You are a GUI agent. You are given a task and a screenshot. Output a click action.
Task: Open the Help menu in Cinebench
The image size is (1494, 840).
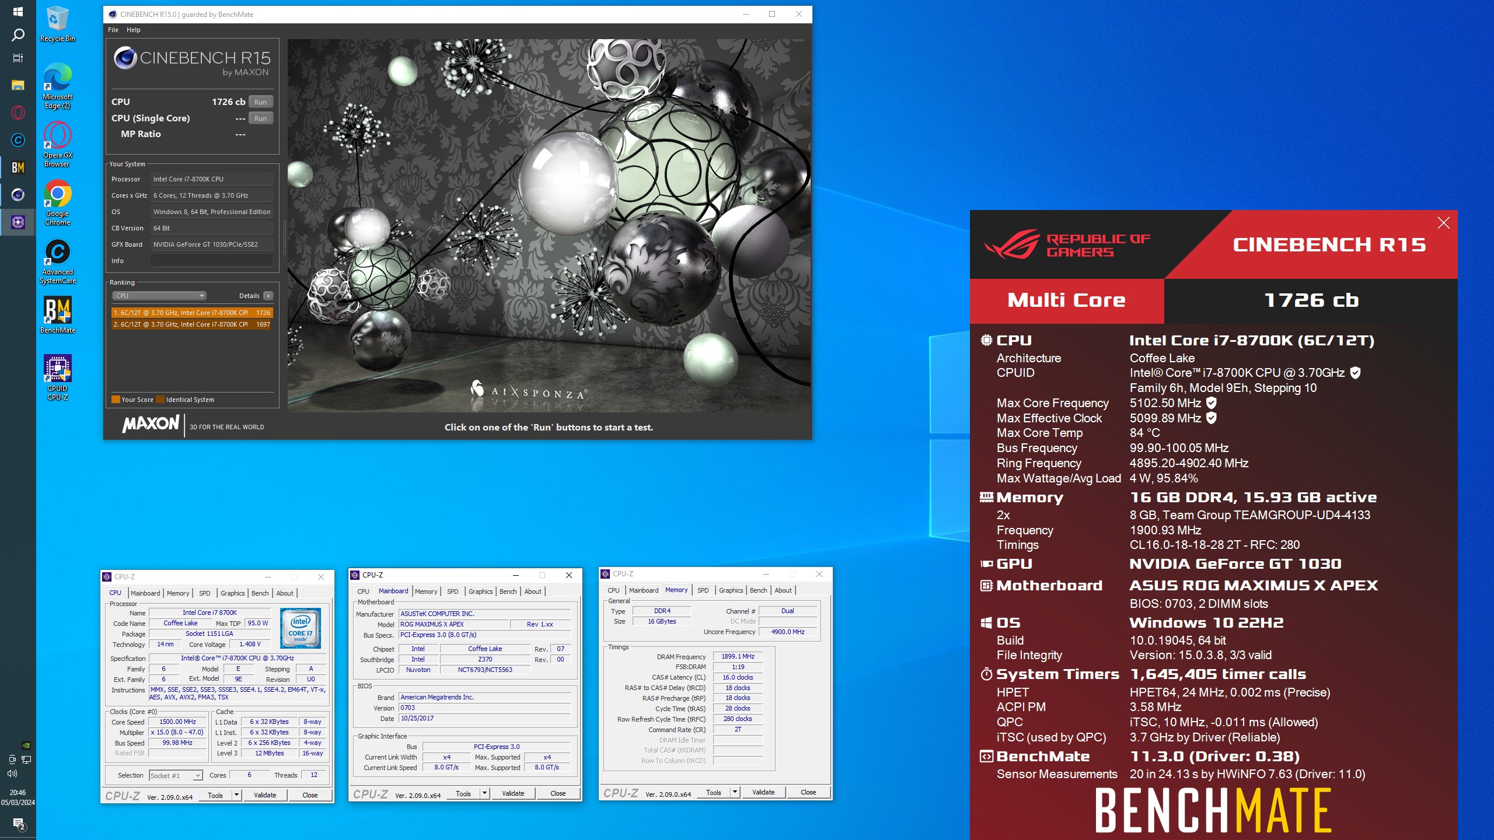134,30
